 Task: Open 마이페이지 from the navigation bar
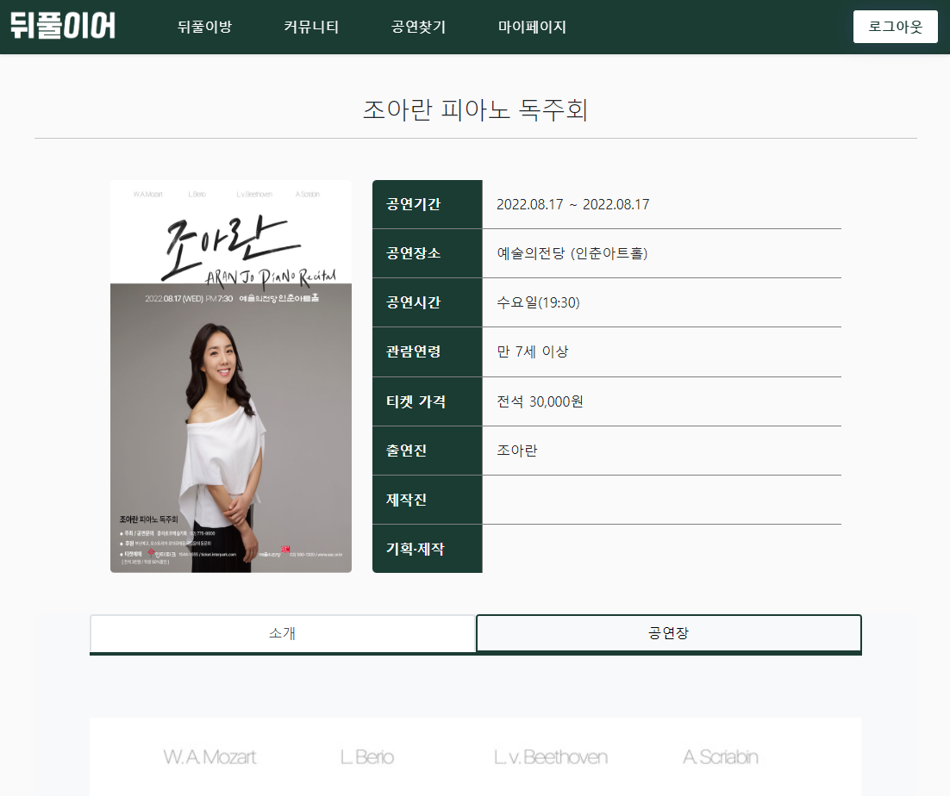click(532, 27)
